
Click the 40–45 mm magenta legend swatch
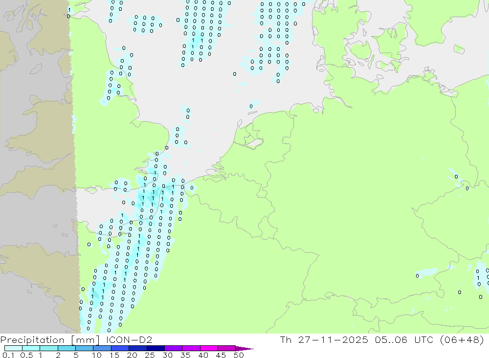point(209,348)
